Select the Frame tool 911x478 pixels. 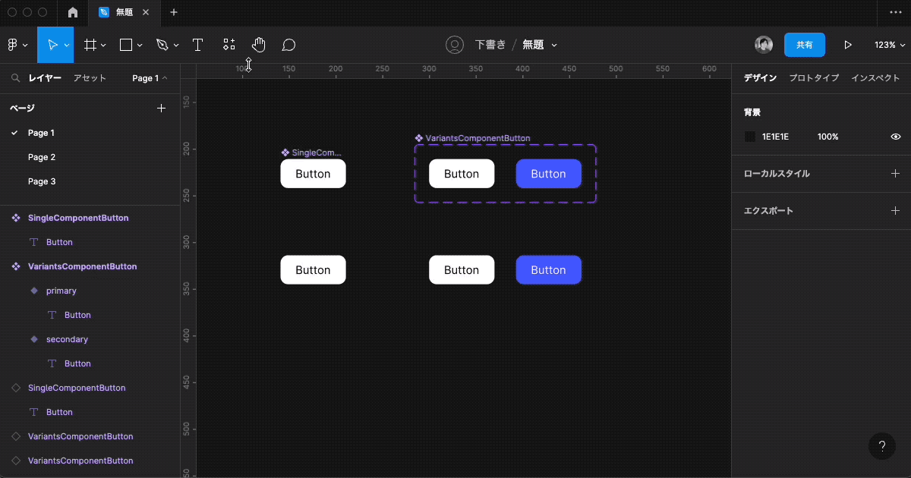(90, 45)
